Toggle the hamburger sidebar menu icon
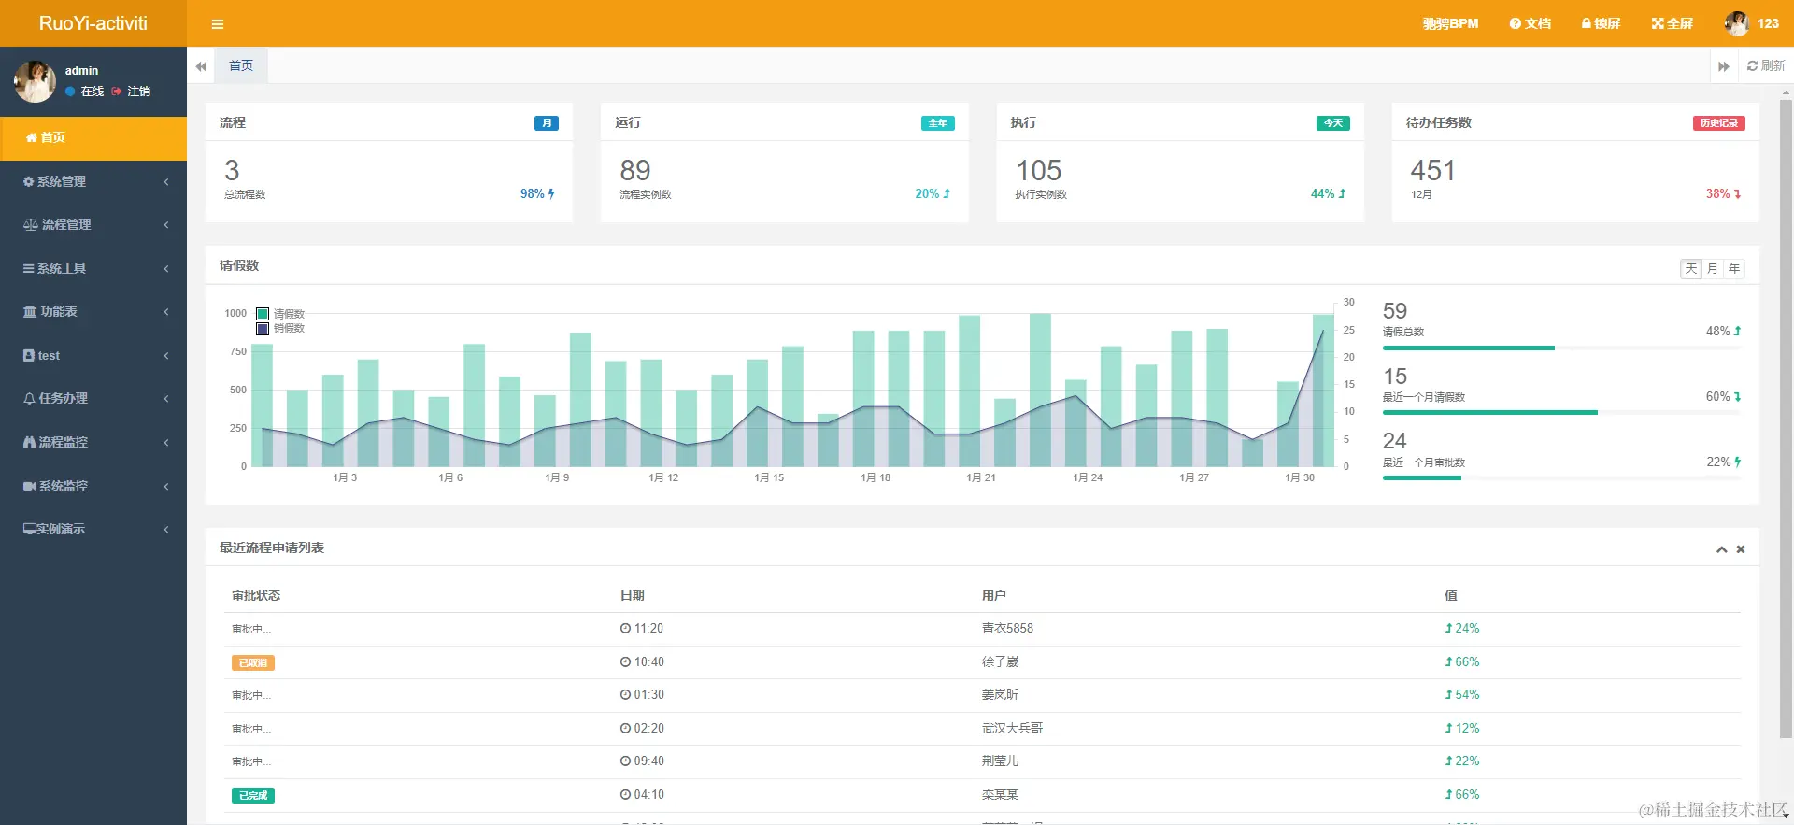Screen dimensions: 1794x825 218,24
